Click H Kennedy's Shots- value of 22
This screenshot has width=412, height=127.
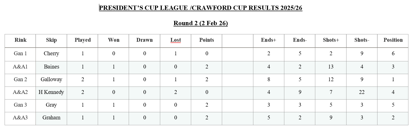tap(362, 92)
